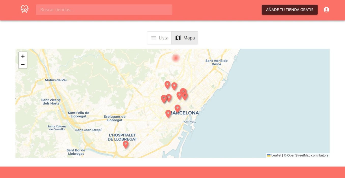Click the heart basket site logo
345x178 pixels.
24,9
